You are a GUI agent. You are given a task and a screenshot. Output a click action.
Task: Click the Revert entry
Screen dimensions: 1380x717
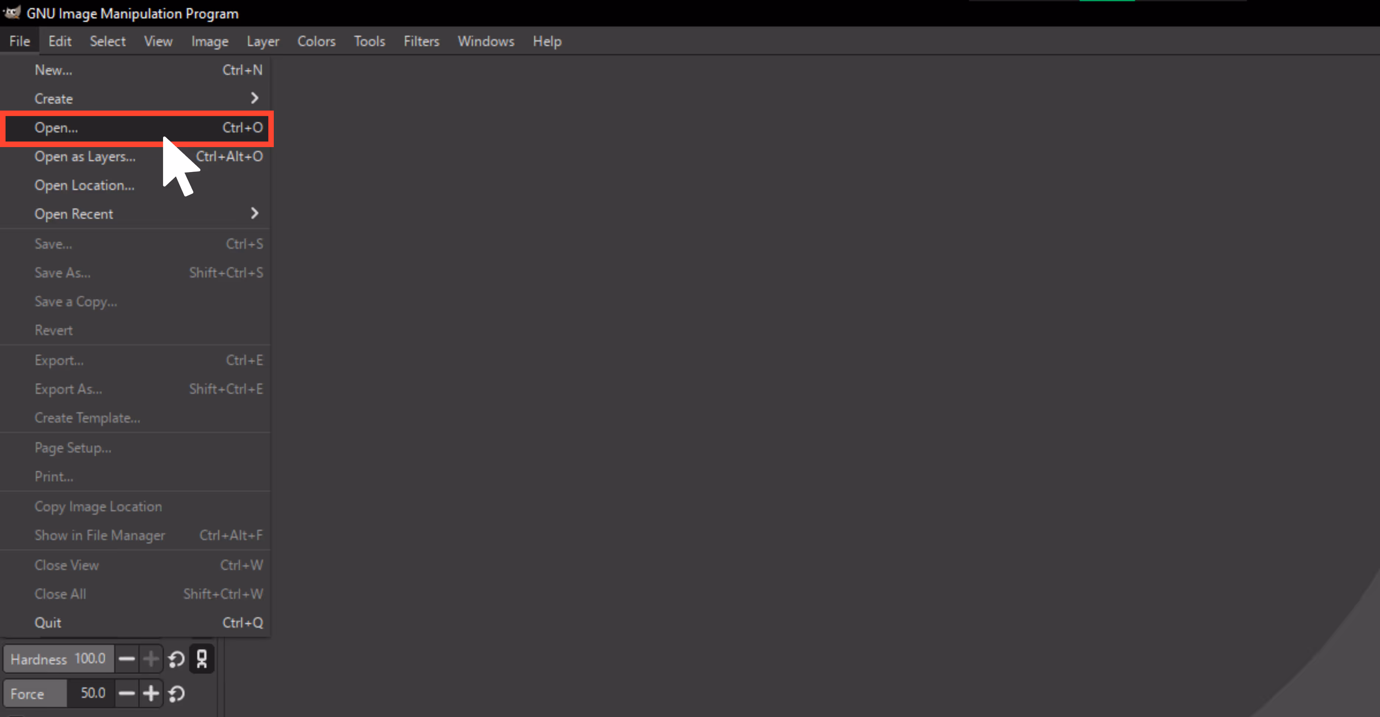tap(135, 330)
